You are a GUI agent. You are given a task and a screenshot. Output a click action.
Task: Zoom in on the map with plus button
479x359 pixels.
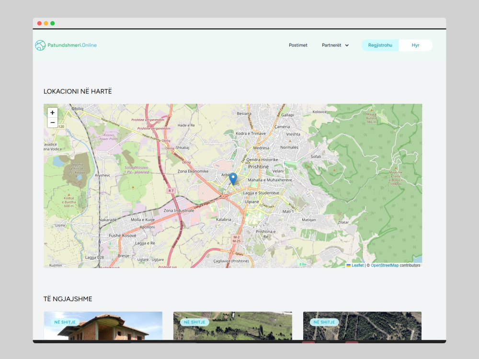point(53,112)
